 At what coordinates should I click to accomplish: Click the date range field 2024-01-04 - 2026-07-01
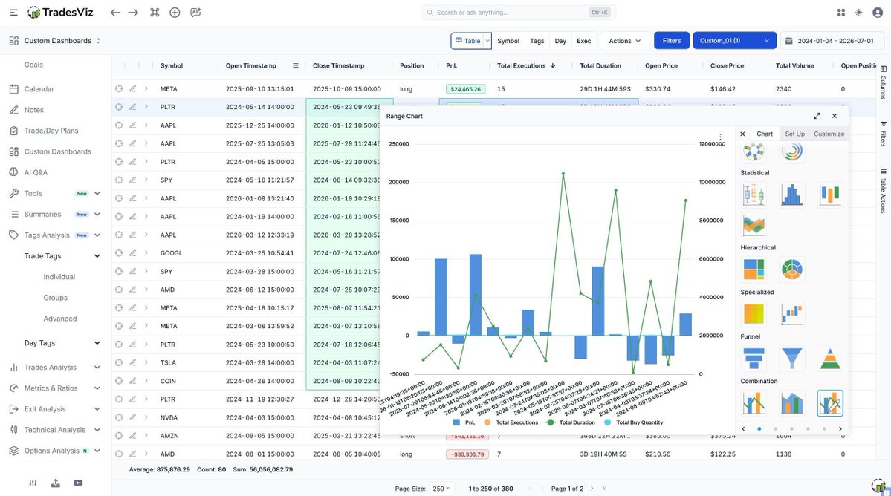(832, 41)
